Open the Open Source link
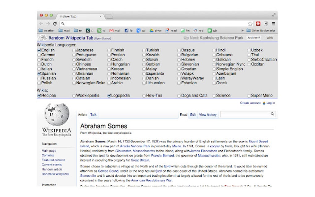The width and height of the screenshot is (315, 197). (x=103, y=38)
